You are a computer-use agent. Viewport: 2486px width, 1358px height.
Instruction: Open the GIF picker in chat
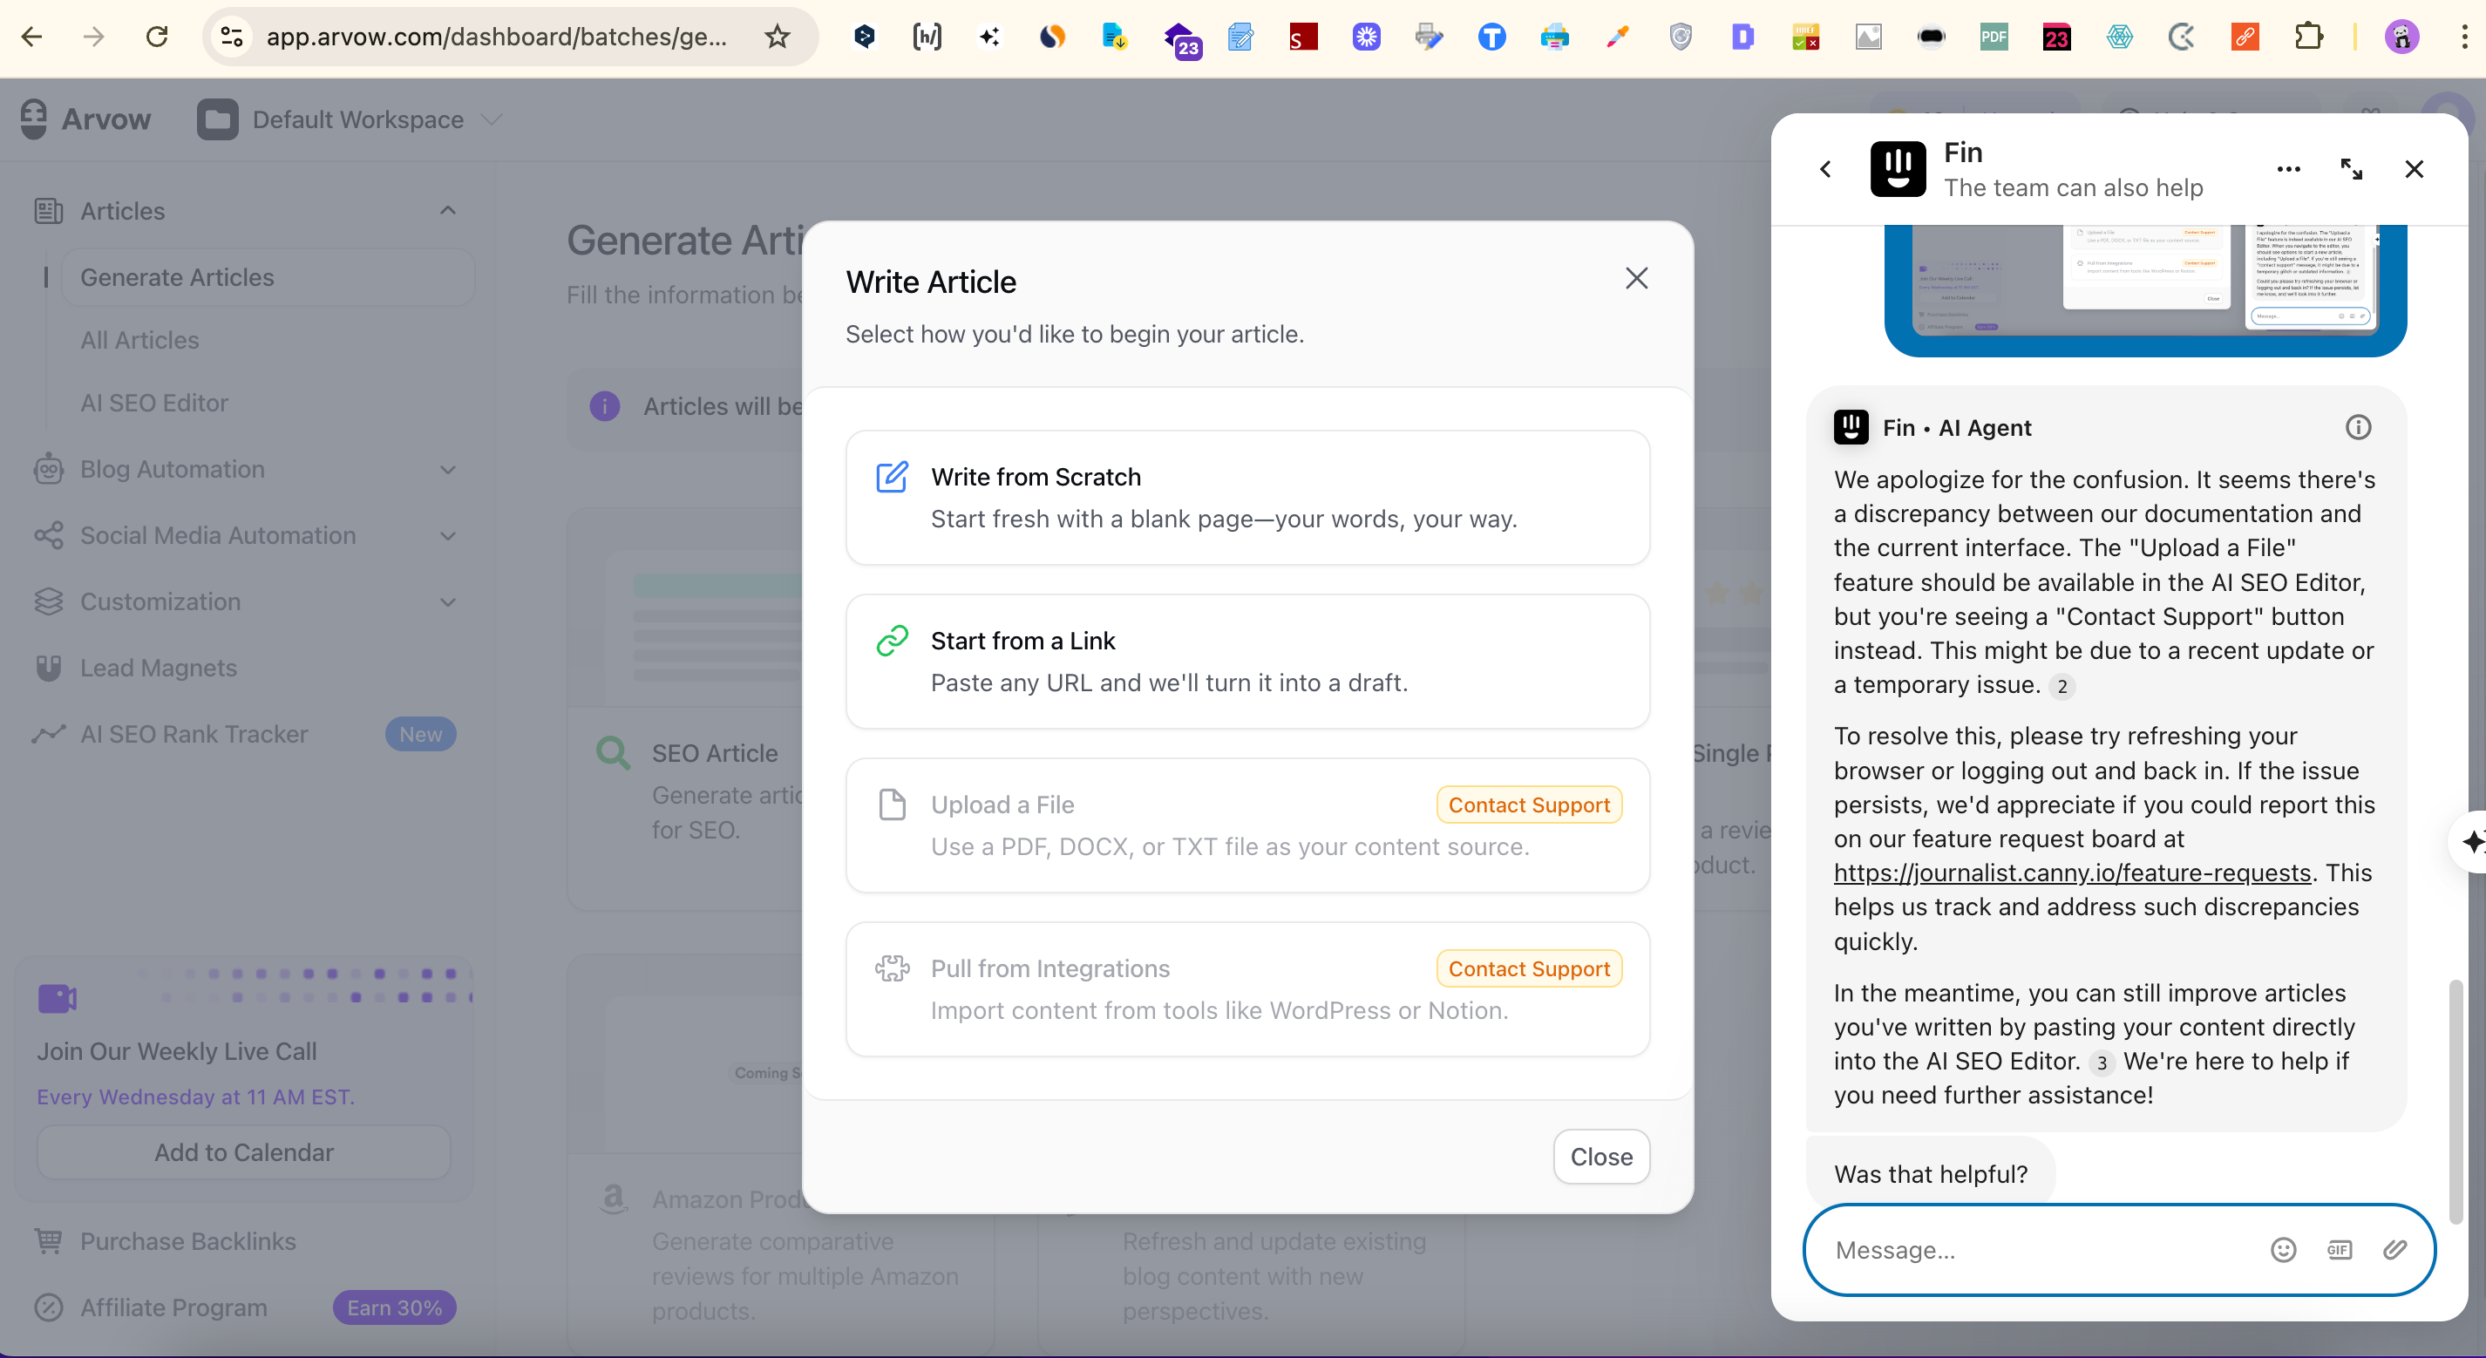point(2339,1251)
